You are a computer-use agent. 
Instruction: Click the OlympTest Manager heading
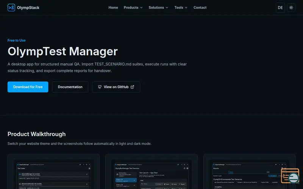coord(62,51)
